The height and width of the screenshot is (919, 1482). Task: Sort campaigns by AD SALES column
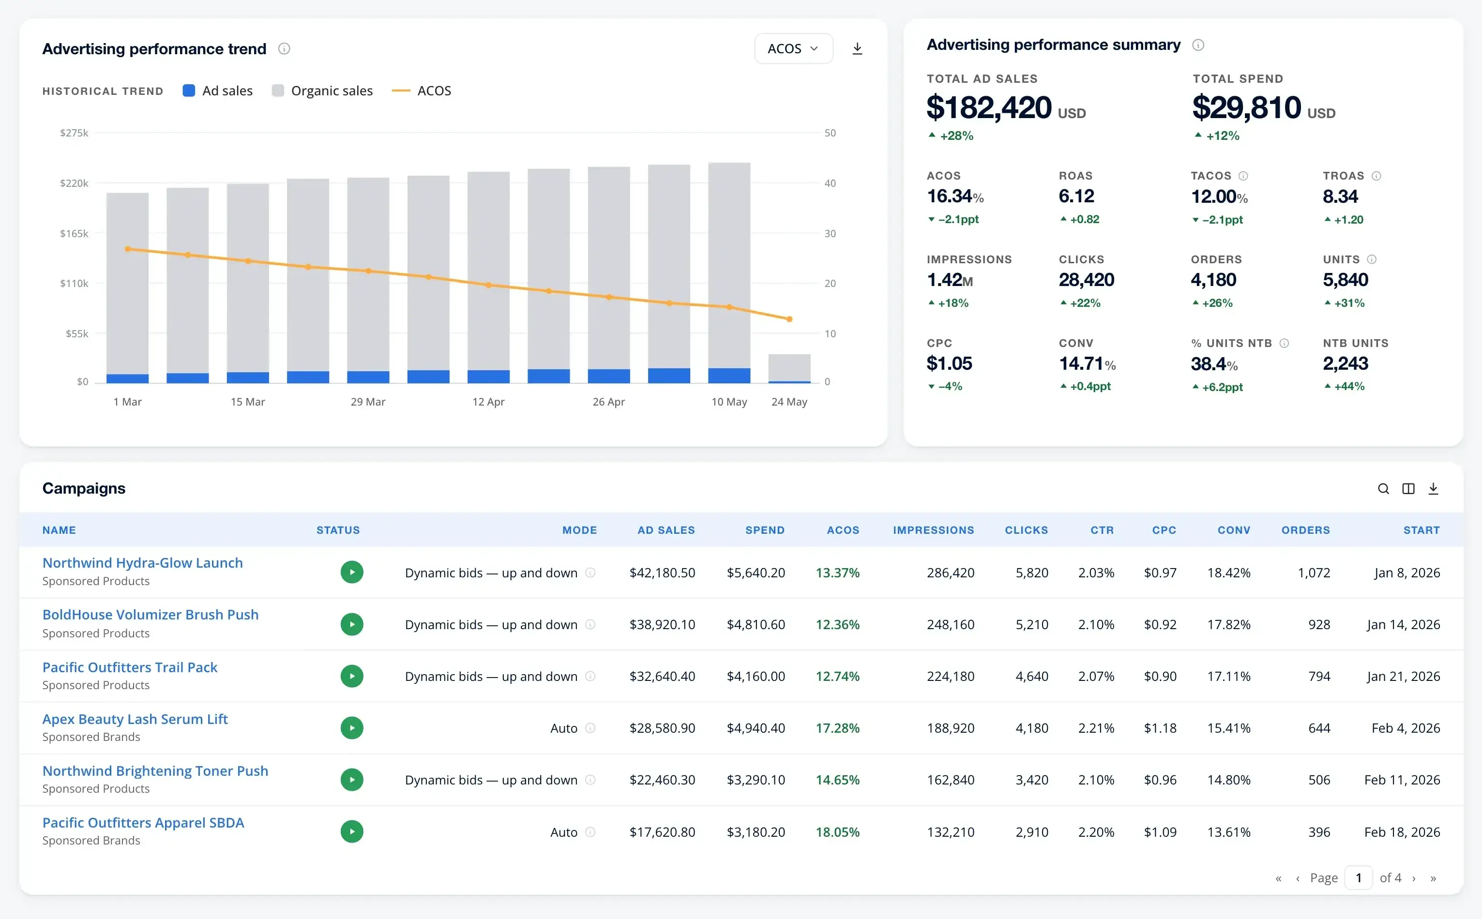coord(666,530)
